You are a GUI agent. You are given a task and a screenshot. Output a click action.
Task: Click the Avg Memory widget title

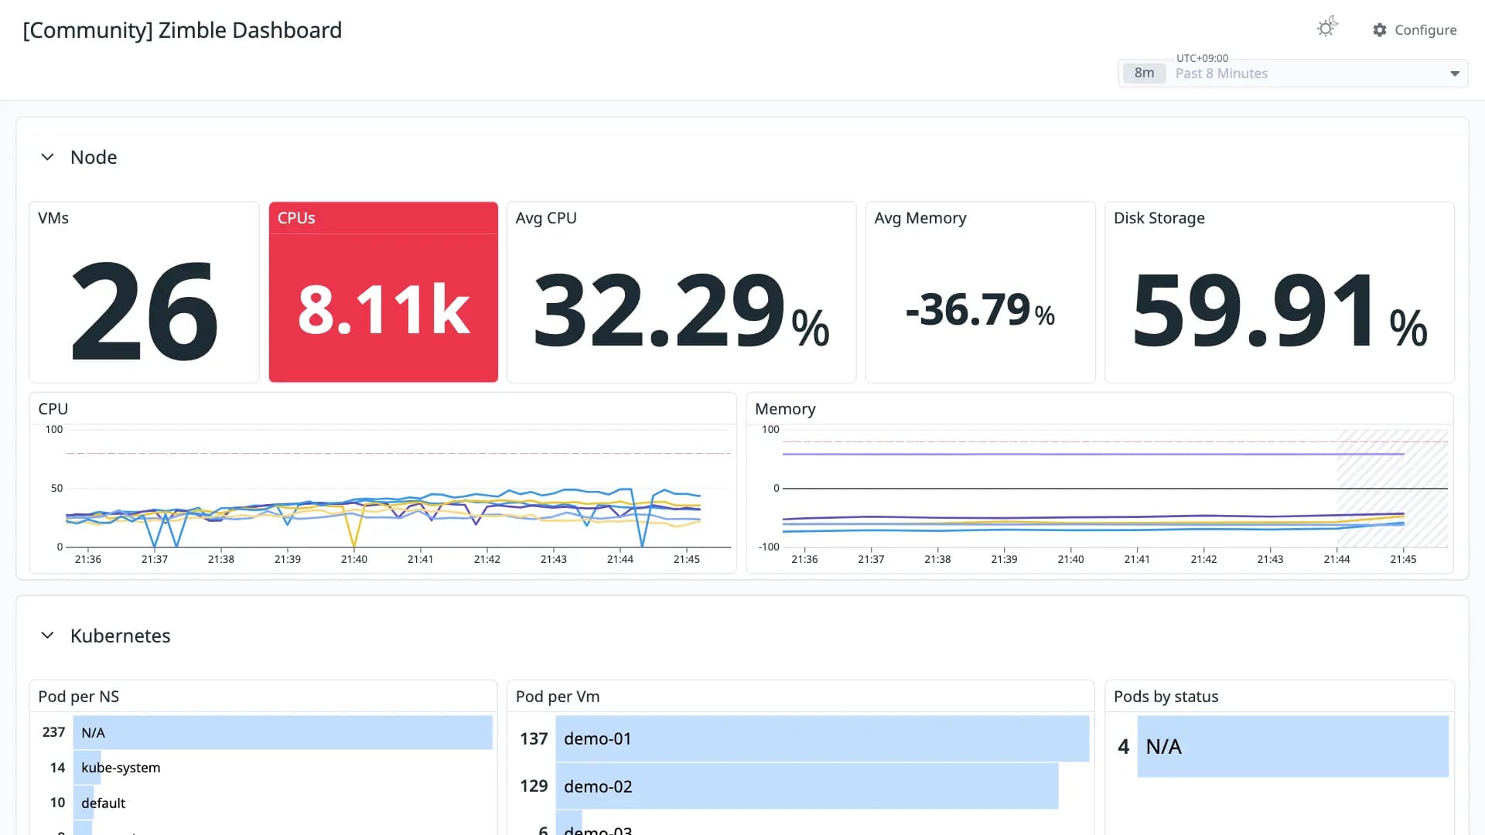click(920, 218)
